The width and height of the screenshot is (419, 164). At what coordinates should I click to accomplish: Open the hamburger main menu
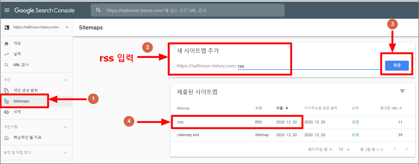7,10
